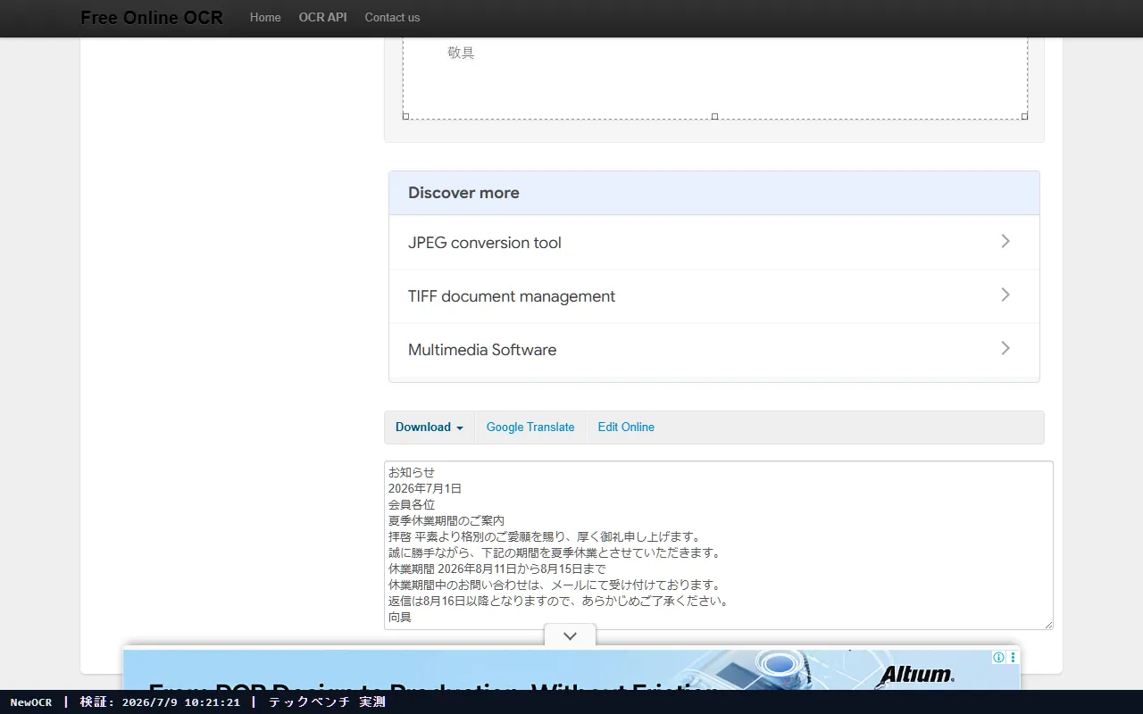Click the line starting '返信は8月16日以降'
Screen dimensions: 1143x714
559,601
